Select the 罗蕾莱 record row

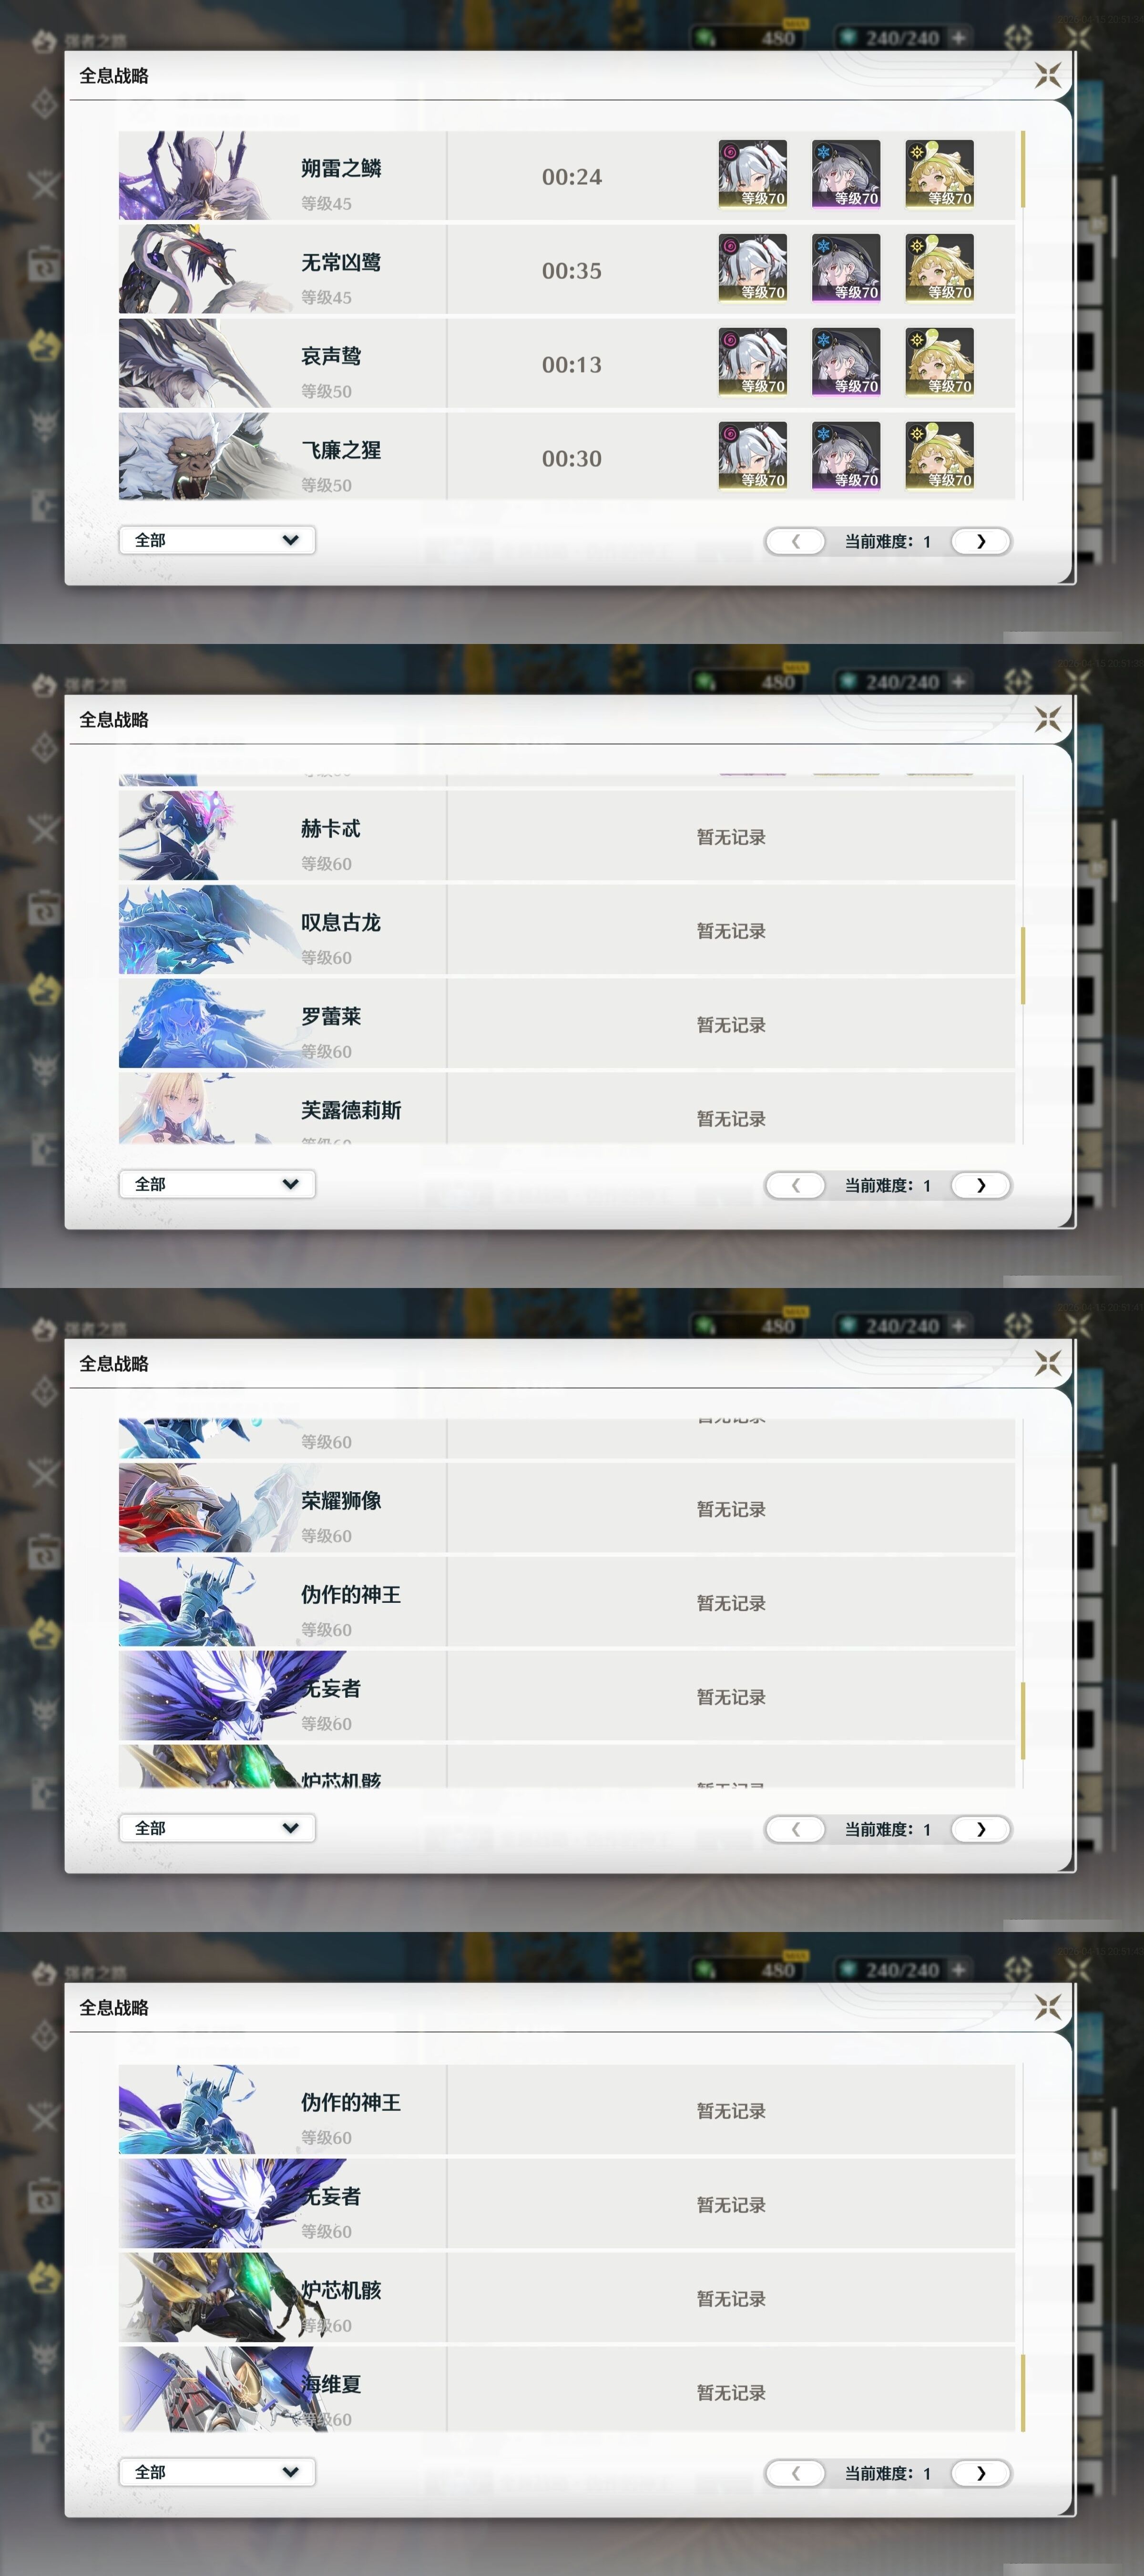(566, 1023)
